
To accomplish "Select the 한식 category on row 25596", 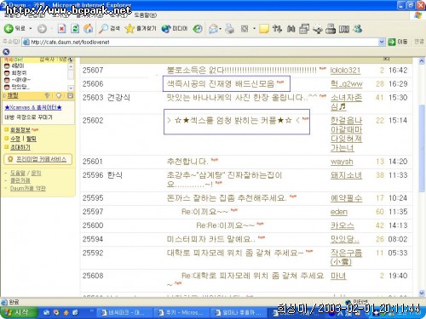I will (x=115, y=175).
